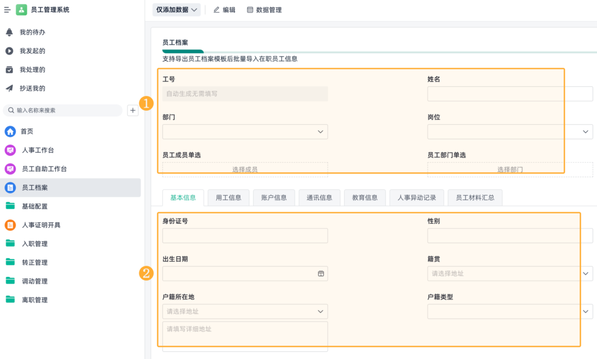
Task: Expand the 仅添加数据 dropdown
Action: pos(177,10)
